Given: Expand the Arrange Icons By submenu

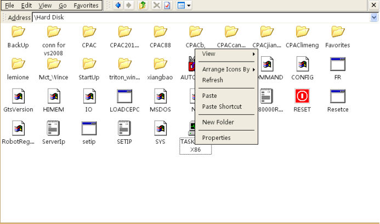Looking at the screenshot, I should 226,69.
